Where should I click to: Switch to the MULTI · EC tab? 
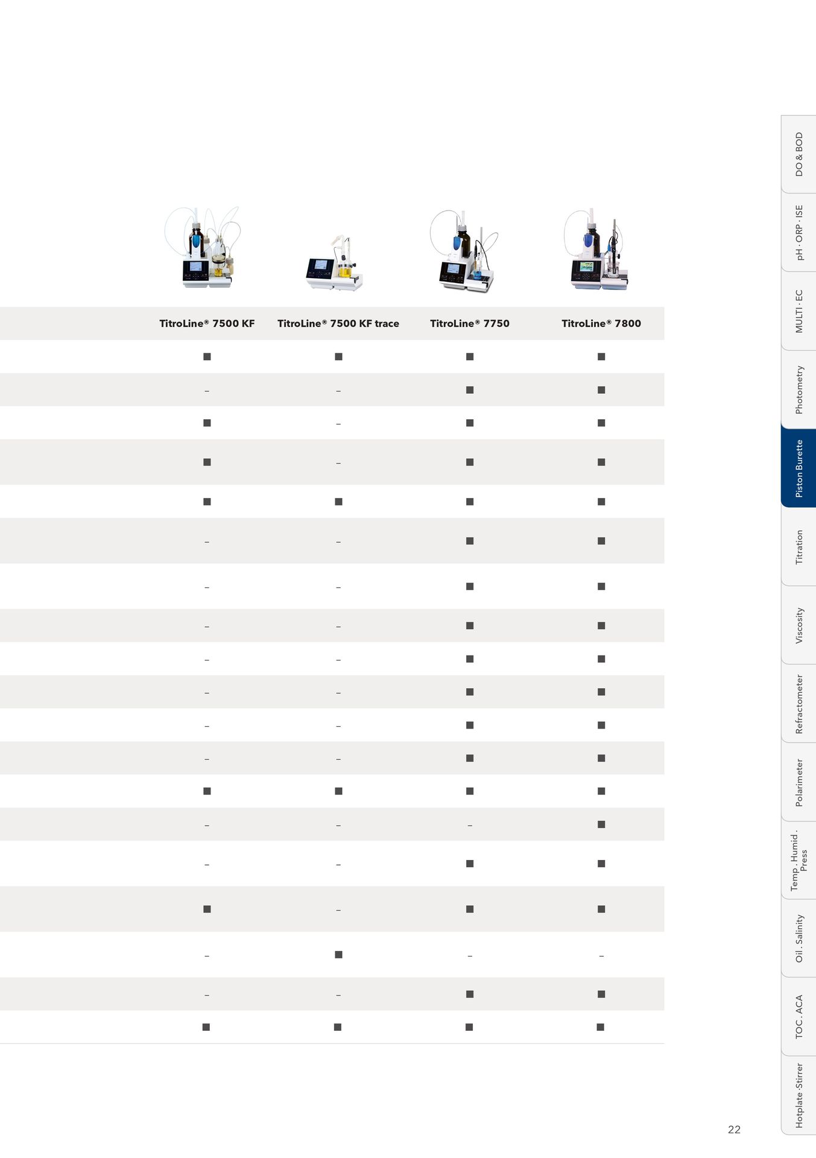(799, 311)
